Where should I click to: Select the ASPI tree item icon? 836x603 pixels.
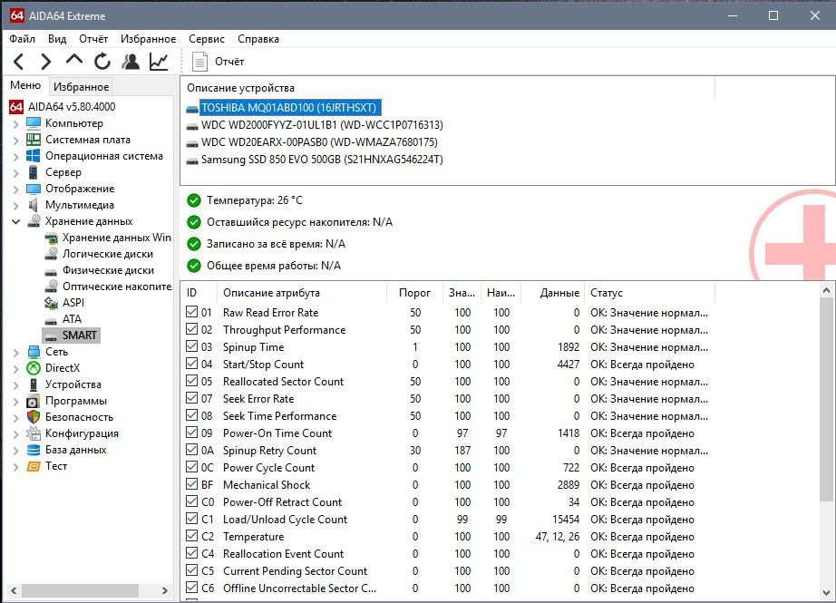coord(51,303)
